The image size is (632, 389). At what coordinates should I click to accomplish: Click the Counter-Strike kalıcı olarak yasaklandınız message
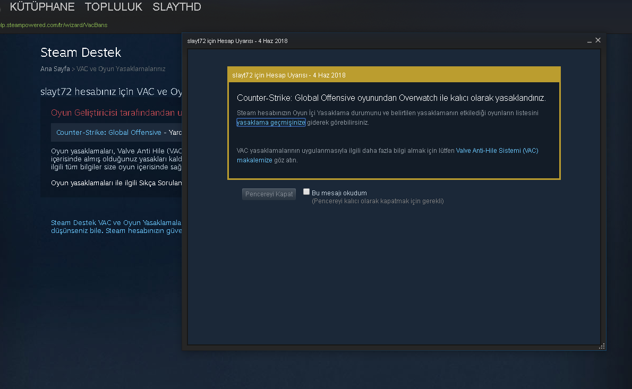[x=391, y=98]
